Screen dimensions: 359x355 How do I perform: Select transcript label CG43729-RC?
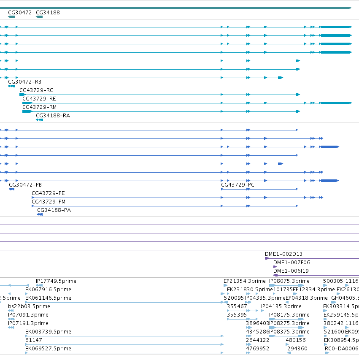(x=36, y=90)
